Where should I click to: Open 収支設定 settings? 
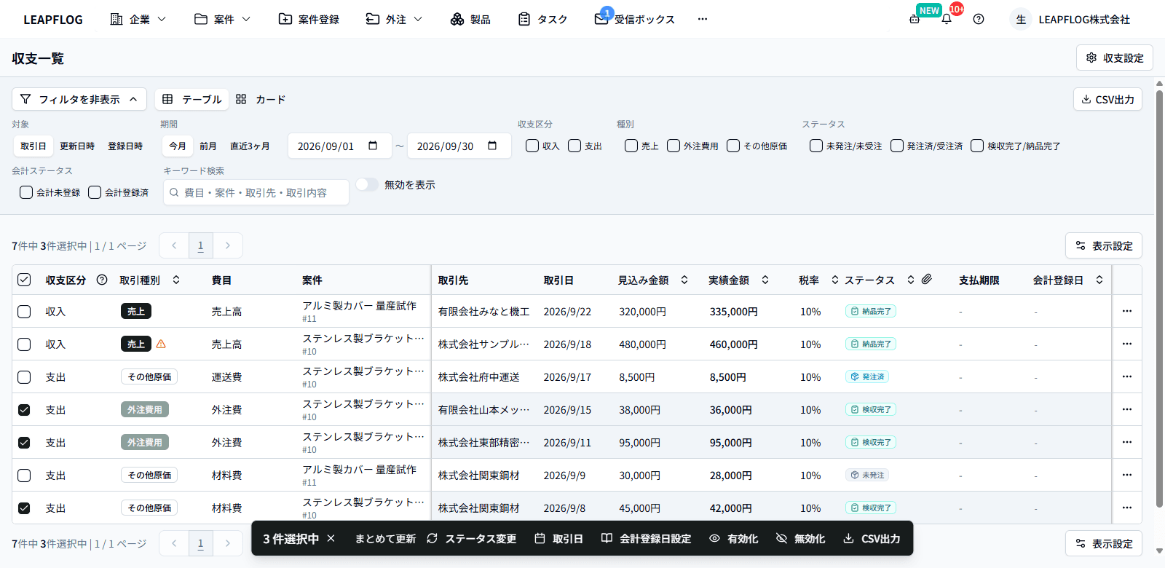pyautogui.click(x=1115, y=58)
